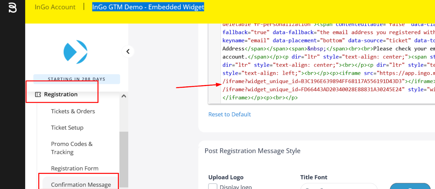Open Registration Form page
The height and width of the screenshot is (189, 435).
pos(75,168)
